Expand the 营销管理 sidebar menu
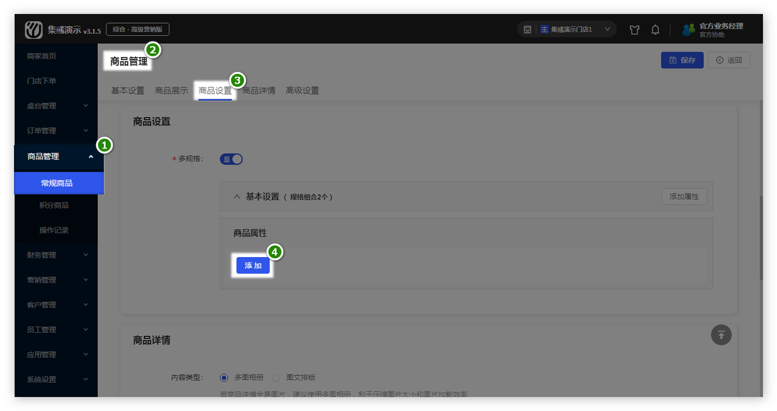This screenshot has height=411, width=777. (x=56, y=279)
